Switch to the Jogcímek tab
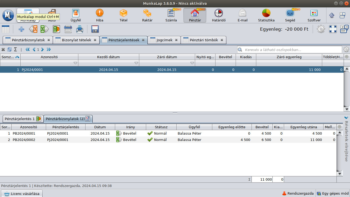The image size is (350, 197). tap(164, 40)
